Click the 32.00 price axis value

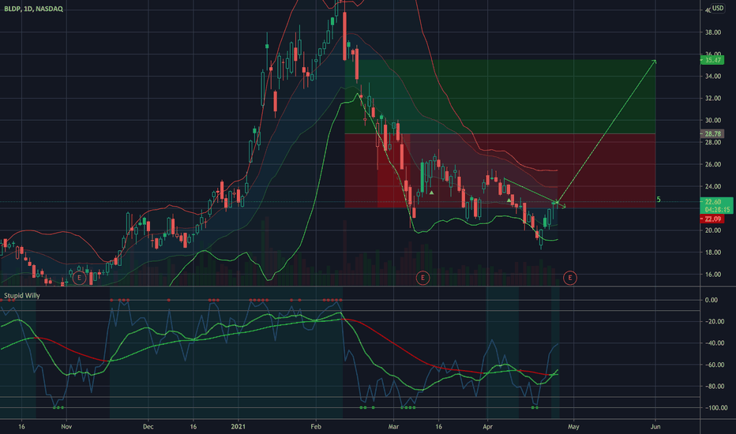pyautogui.click(x=712, y=98)
